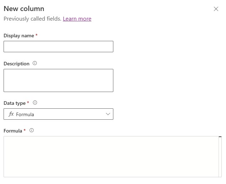Expand the Data type chevron arrow
Viewport: 226px width, 184px height.
(108, 114)
